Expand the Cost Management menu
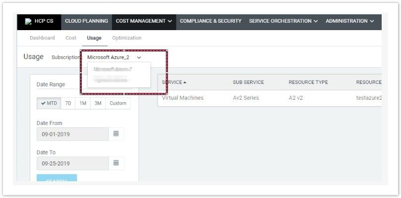This screenshot has height=198, width=401. (x=144, y=21)
